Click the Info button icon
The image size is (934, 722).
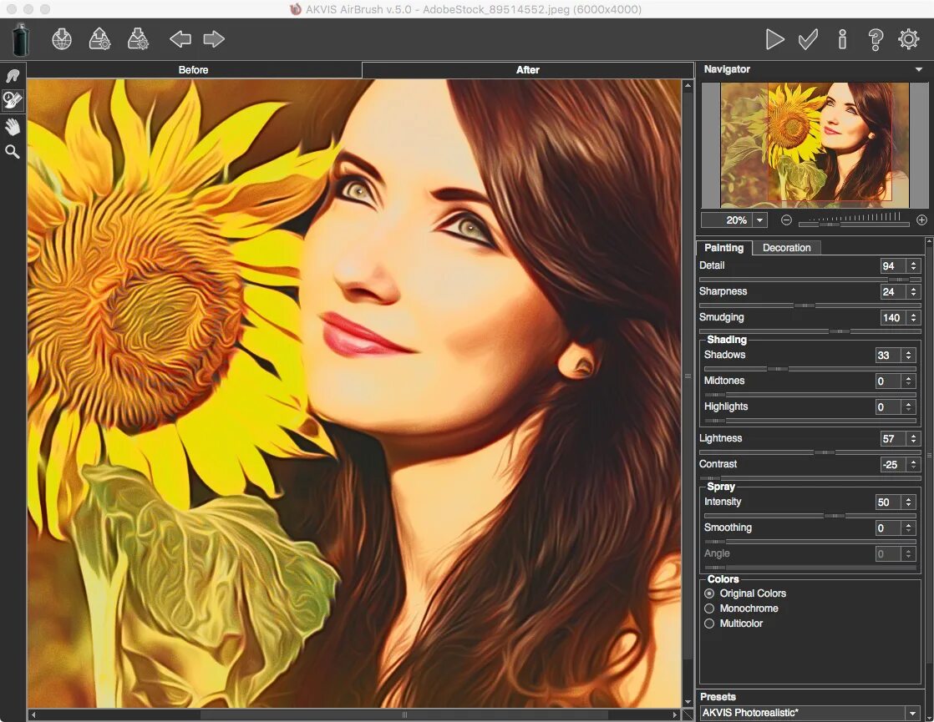842,38
